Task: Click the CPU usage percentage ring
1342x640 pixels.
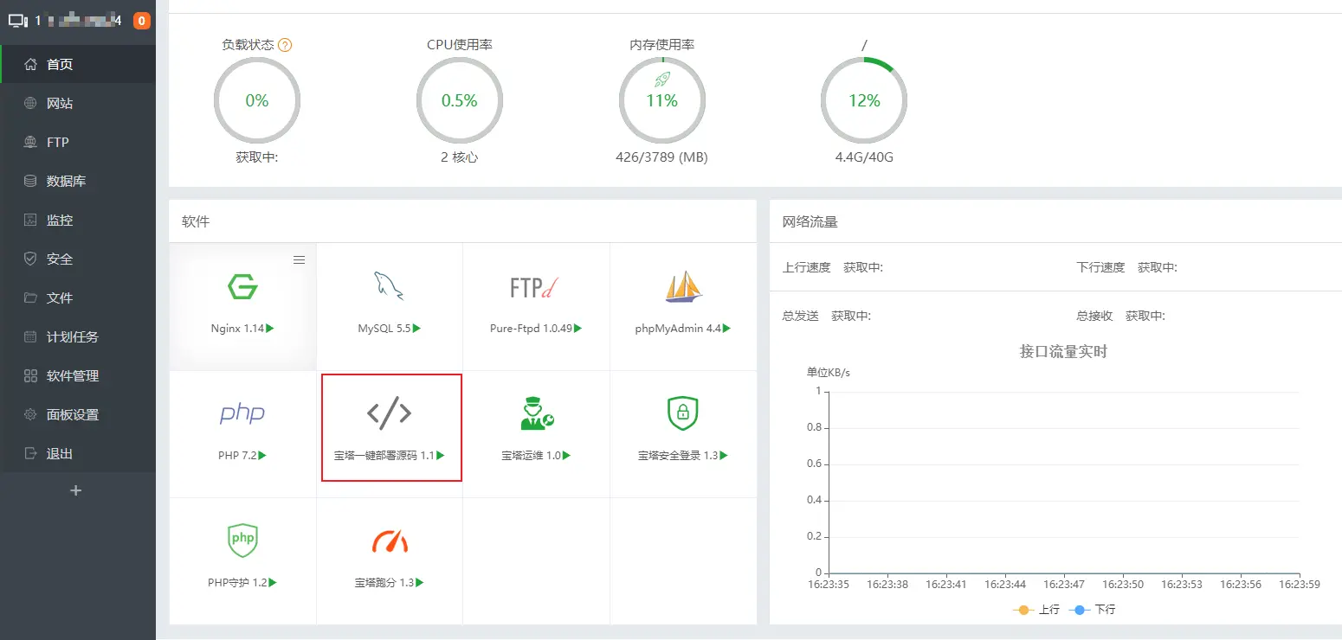Action: coord(460,100)
